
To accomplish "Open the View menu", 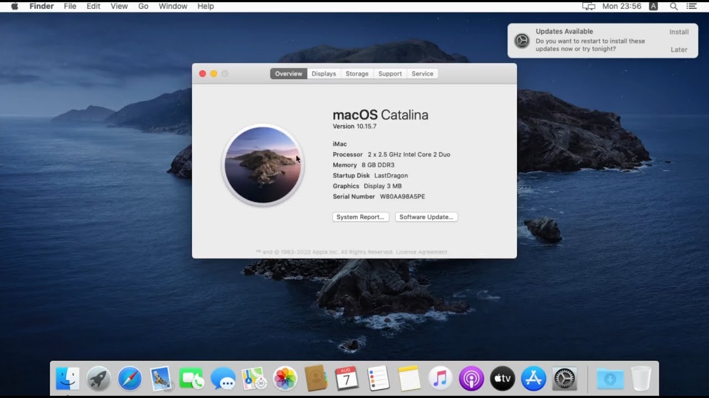I will pyautogui.click(x=119, y=6).
